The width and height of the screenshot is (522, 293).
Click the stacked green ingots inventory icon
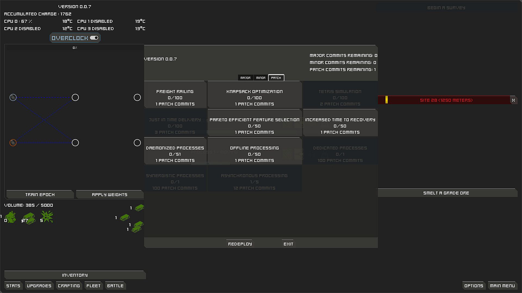pos(29,218)
